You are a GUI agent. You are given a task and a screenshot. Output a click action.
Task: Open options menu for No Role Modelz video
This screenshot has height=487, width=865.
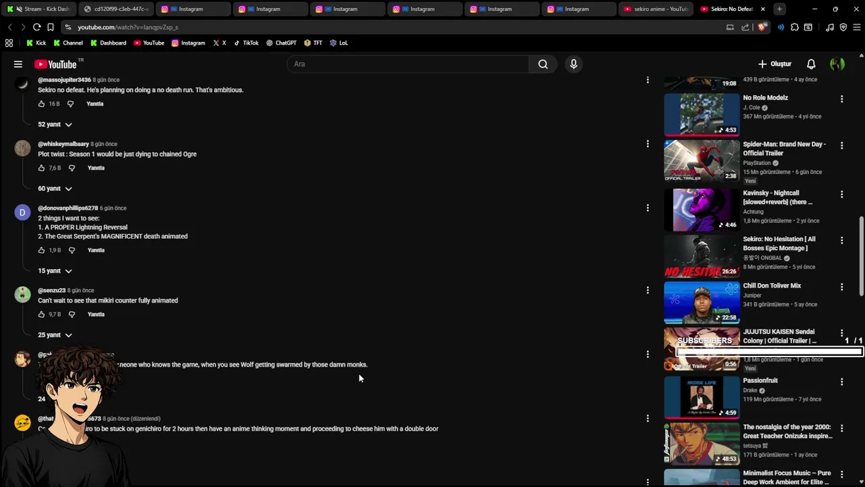[841, 99]
